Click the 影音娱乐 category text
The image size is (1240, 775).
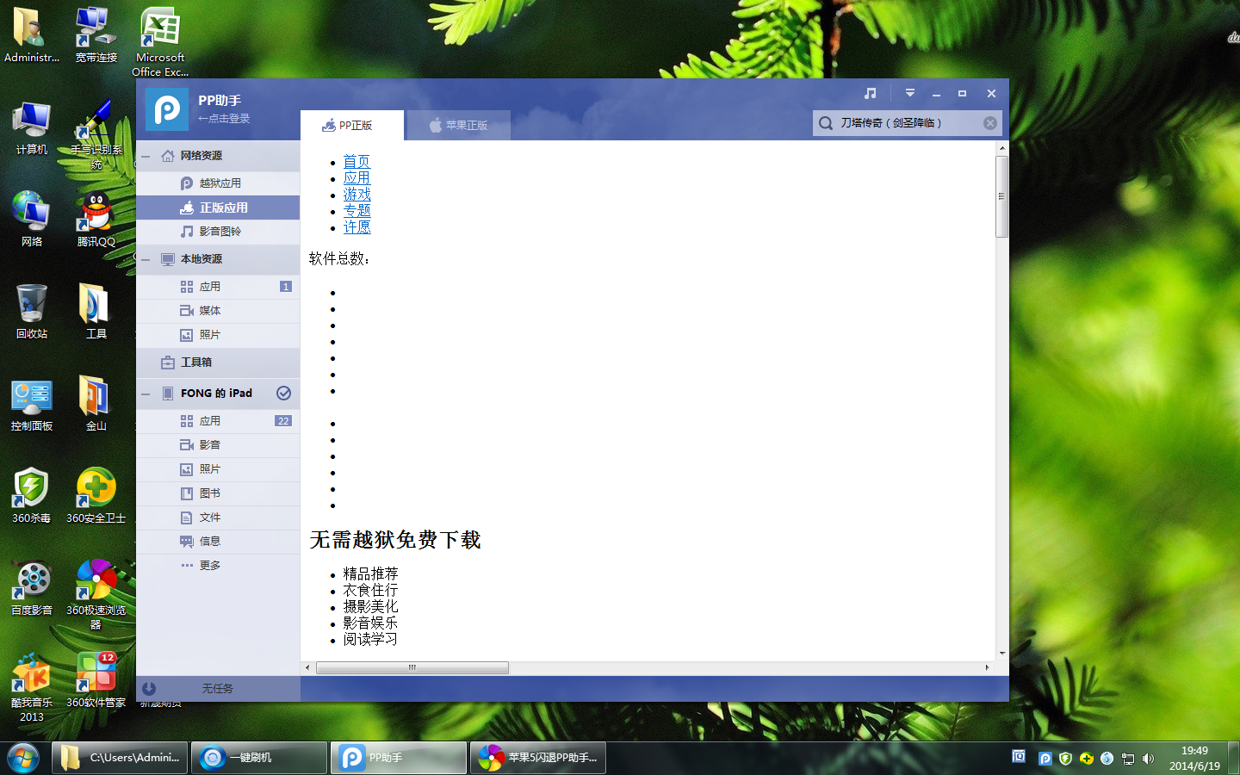[x=370, y=623]
